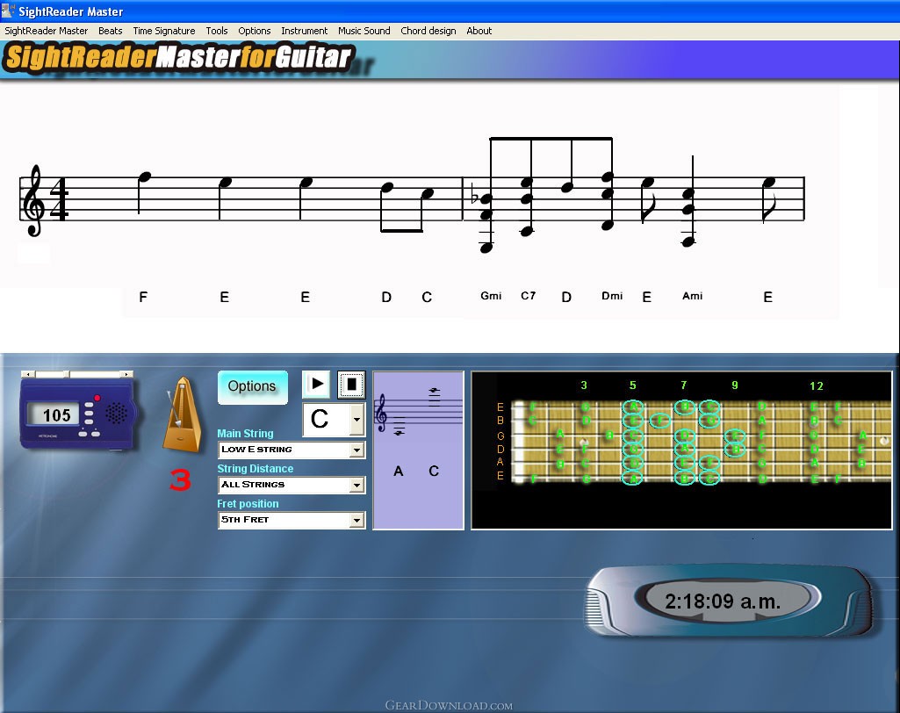Viewport: 900px width, 713px height.
Task: Open the Chord design menu
Action: point(428,31)
